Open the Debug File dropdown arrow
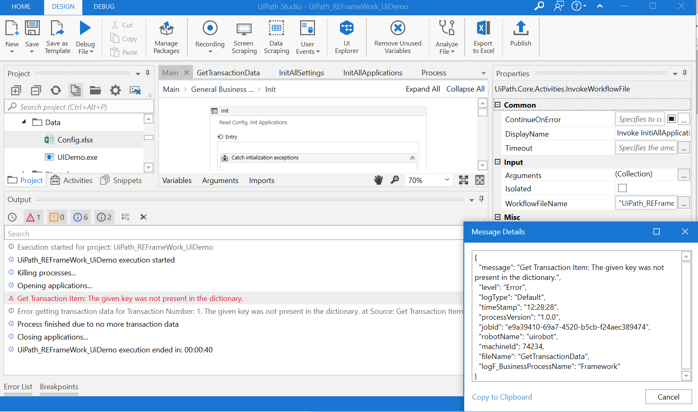698x412 pixels. click(x=92, y=52)
